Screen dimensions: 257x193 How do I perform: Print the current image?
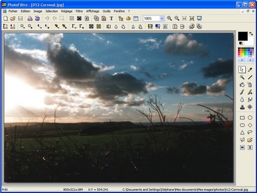tap(30, 18)
